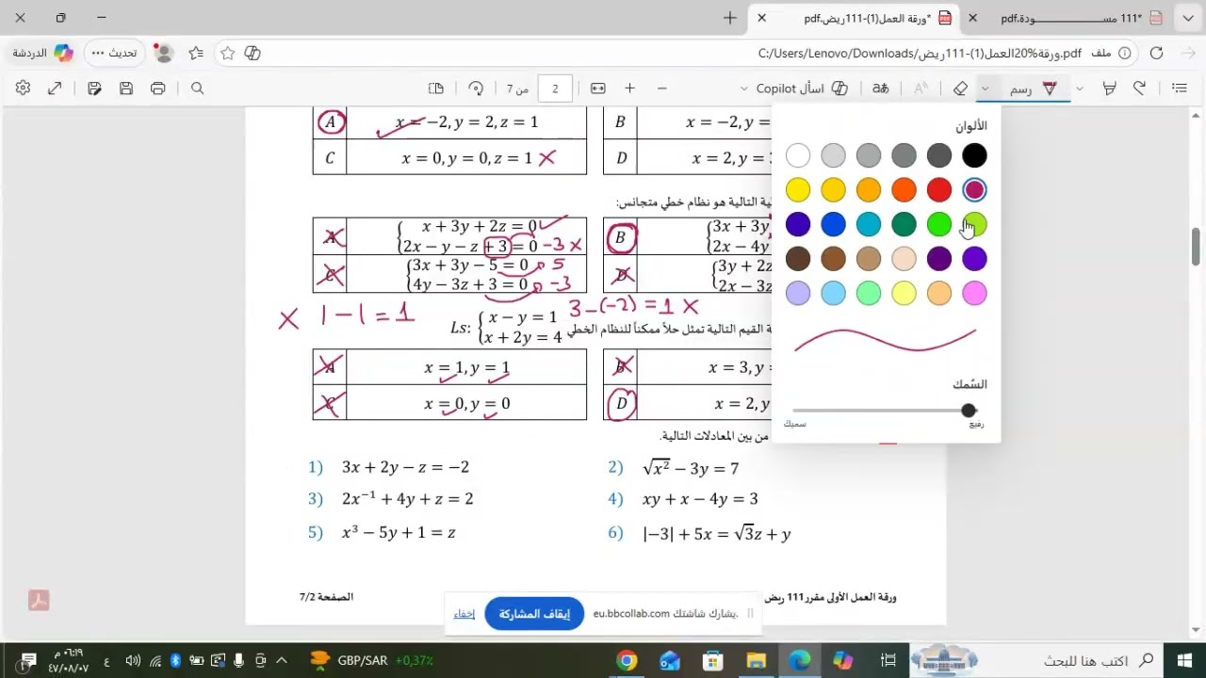Viewport: 1206px width, 678px height.
Task: Open the page view icon
Action: click(436, 89)
